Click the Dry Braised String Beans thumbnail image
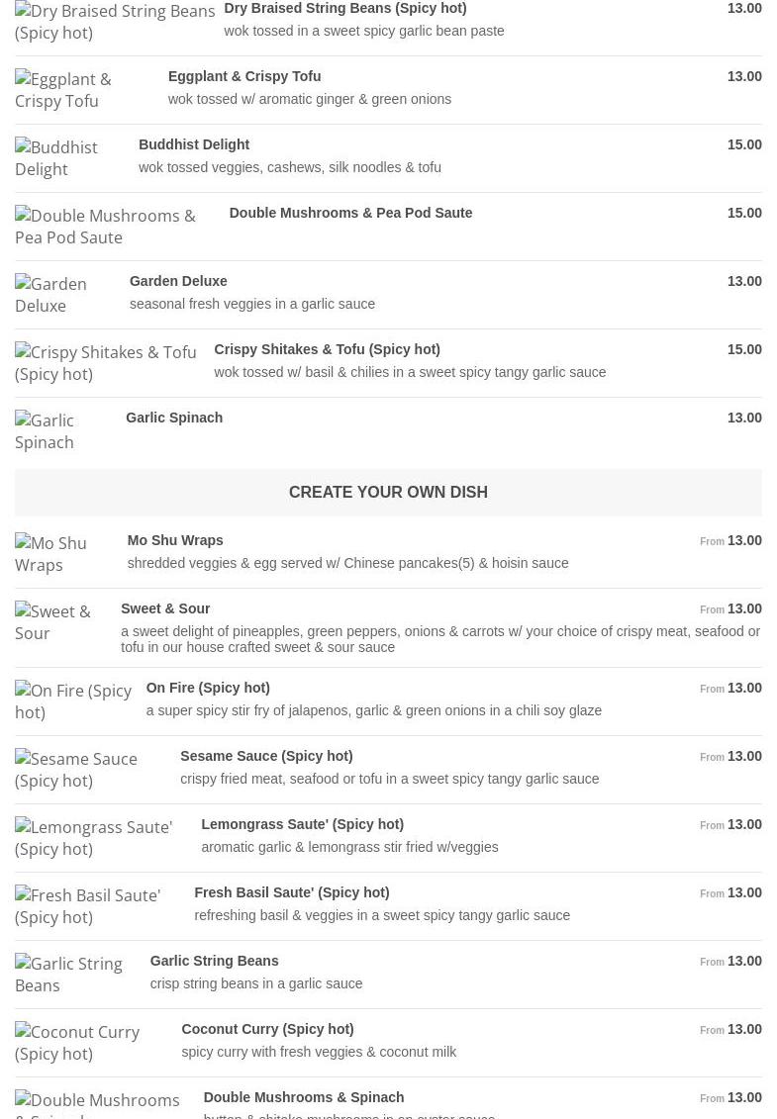This screenshot has height=1119, width=777. click(x=114, y=22)
